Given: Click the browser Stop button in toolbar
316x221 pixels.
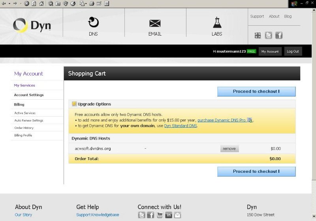Looking at the screenshot, I should point(26,4).
